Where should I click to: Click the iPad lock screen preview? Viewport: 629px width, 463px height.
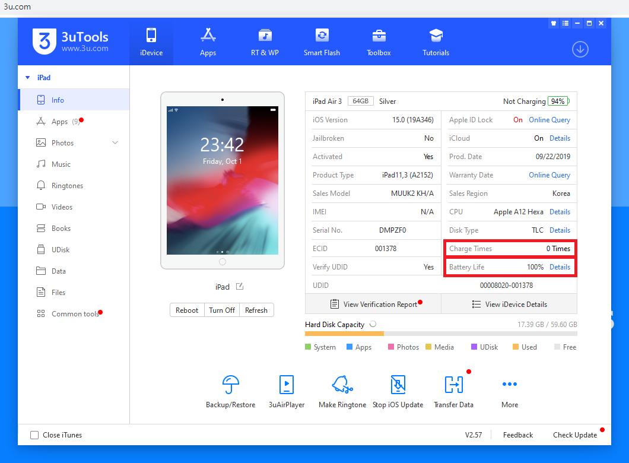click(223, 180)
